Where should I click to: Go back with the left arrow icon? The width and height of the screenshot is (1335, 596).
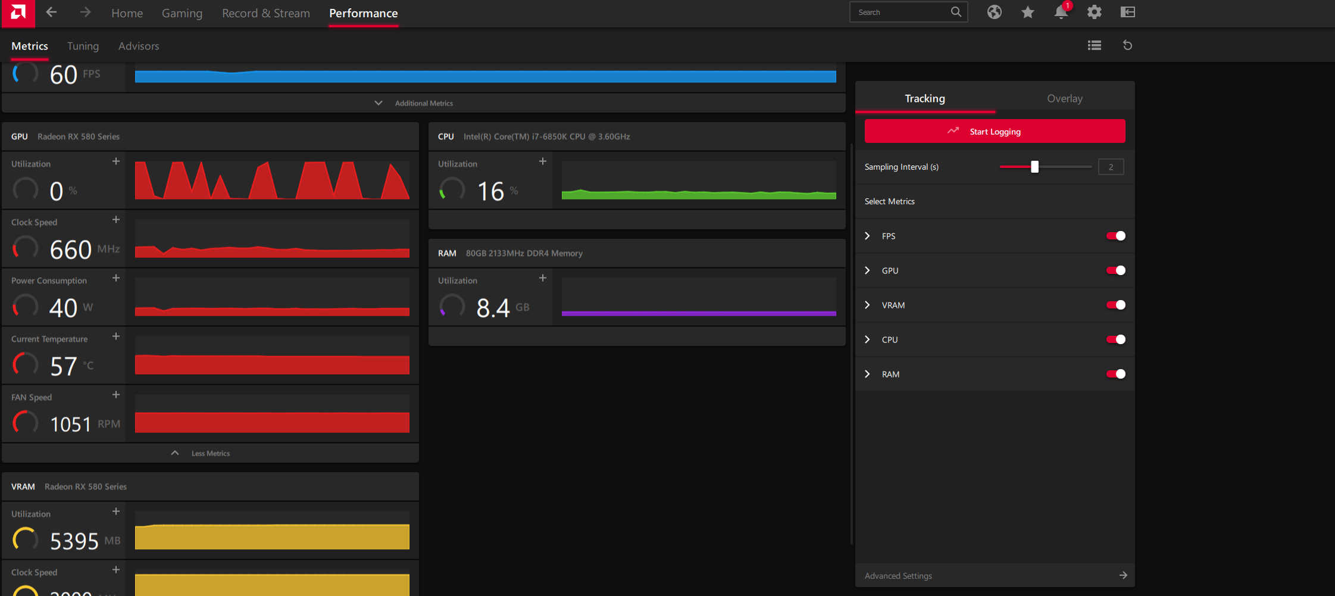(51, 13)
